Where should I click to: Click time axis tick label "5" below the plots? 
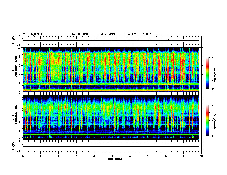[x=112, y=156]
